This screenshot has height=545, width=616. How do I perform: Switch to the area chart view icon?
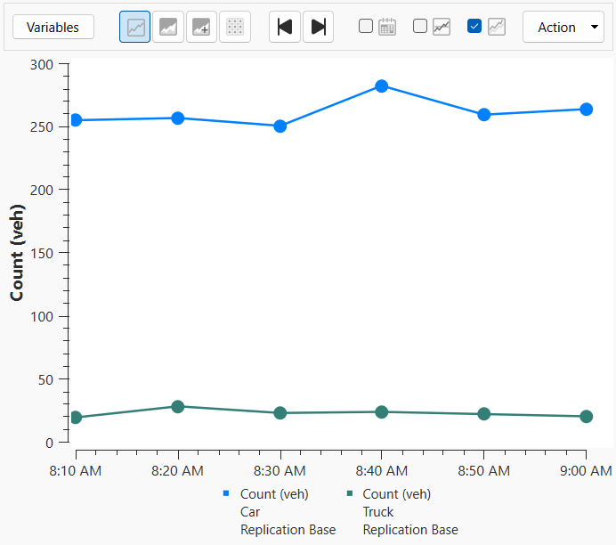click(168, 27)
